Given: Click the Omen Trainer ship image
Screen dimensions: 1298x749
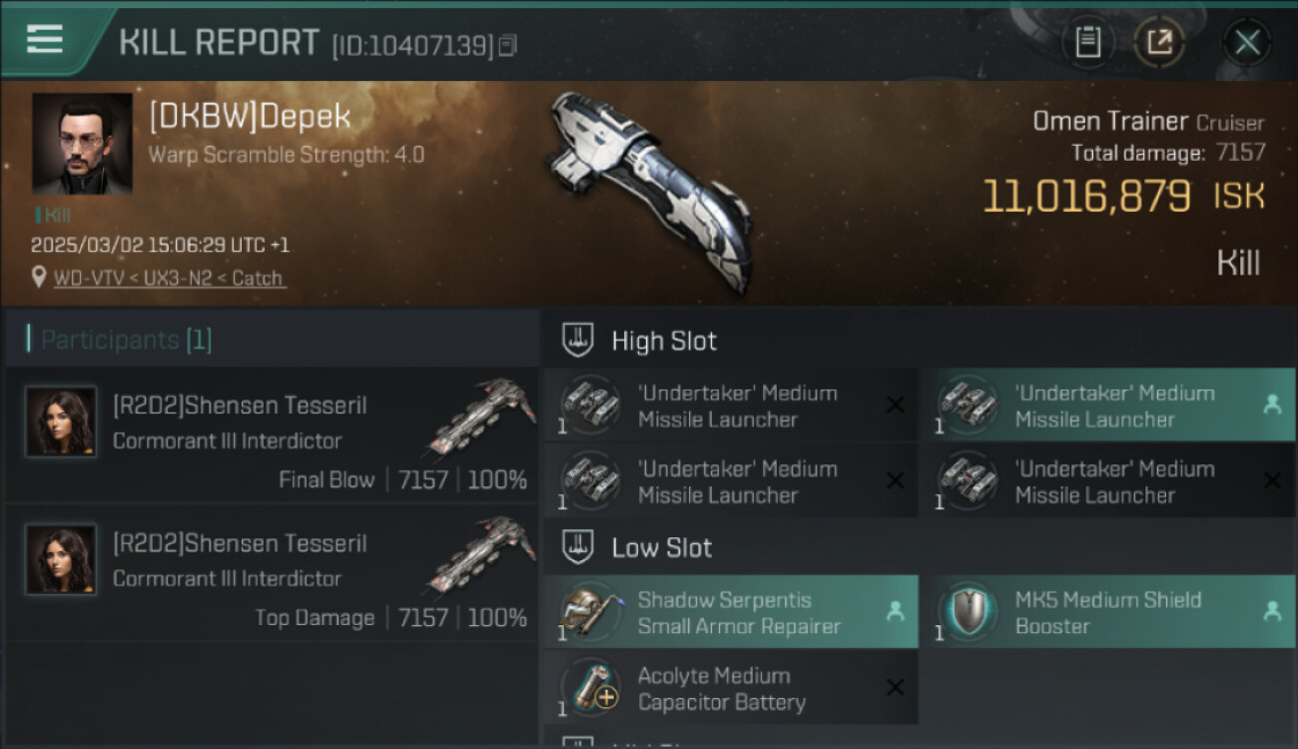Looking at the screenshot, I should tap(649, 190).
